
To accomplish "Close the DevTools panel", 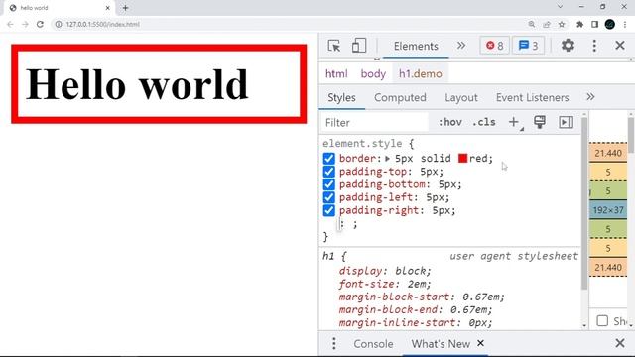I will pos(620,46).
